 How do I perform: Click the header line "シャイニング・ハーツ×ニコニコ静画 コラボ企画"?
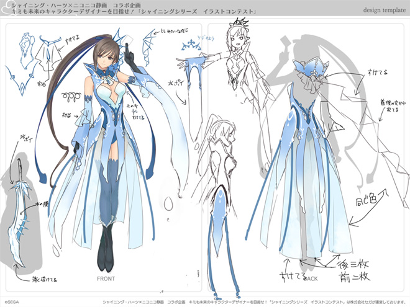[x=76, y=5]
